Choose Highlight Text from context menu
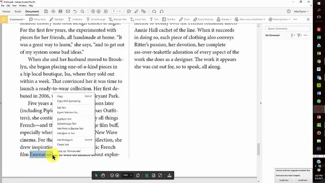The height and width of the screenshot is (183, 325). pyautogui.click(x=74, y=119)
